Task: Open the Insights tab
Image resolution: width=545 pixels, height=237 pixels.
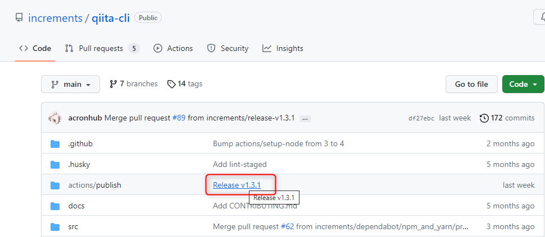Action: click(283, 49)
